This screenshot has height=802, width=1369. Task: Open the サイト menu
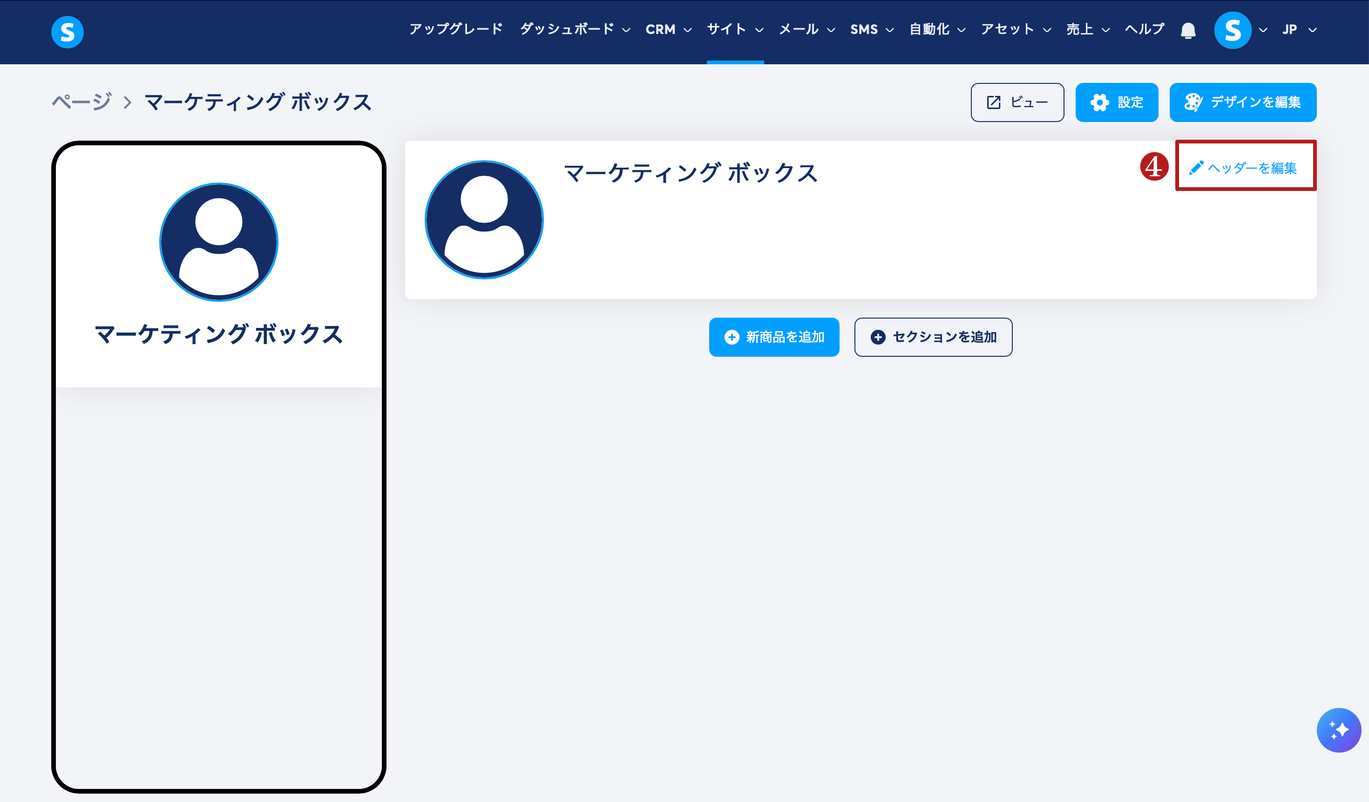734,29
